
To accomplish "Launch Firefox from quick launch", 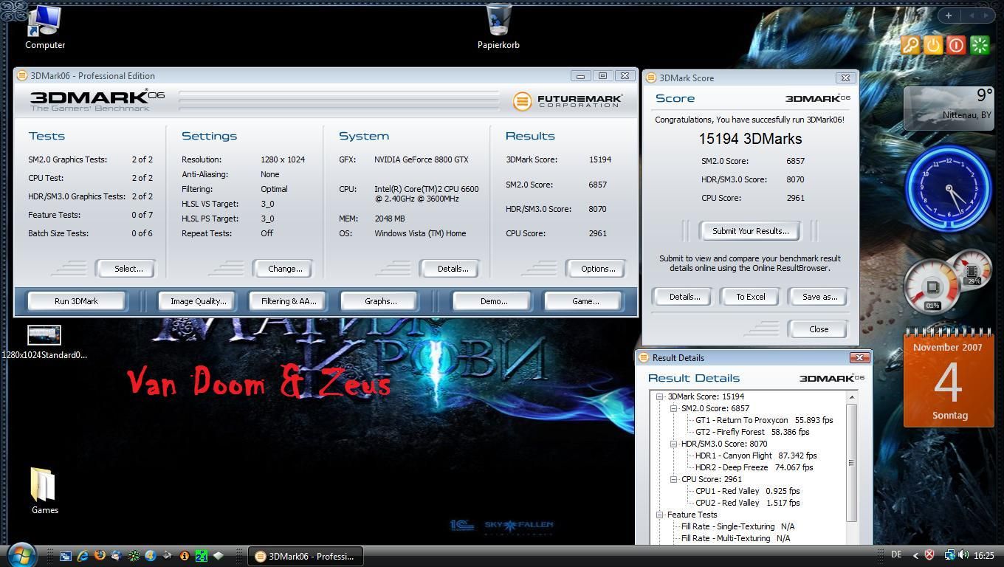I will tap(100, 555).
